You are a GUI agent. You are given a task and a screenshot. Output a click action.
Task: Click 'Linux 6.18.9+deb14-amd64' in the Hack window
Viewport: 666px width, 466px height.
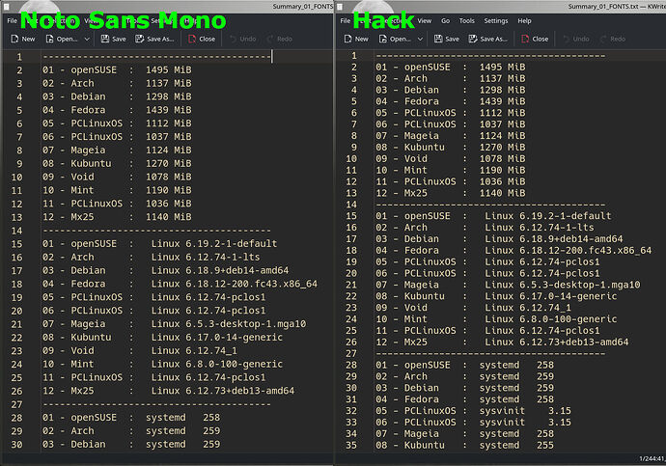(x=554, y=239)
